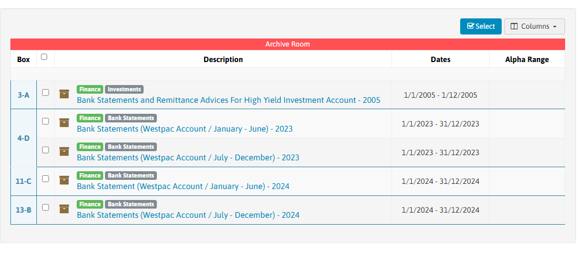Viewport: 583px width, 254px height.
Task: Tick the select-all checkbox in the table header
Action: pyautogui.click(x=44, y=57)
